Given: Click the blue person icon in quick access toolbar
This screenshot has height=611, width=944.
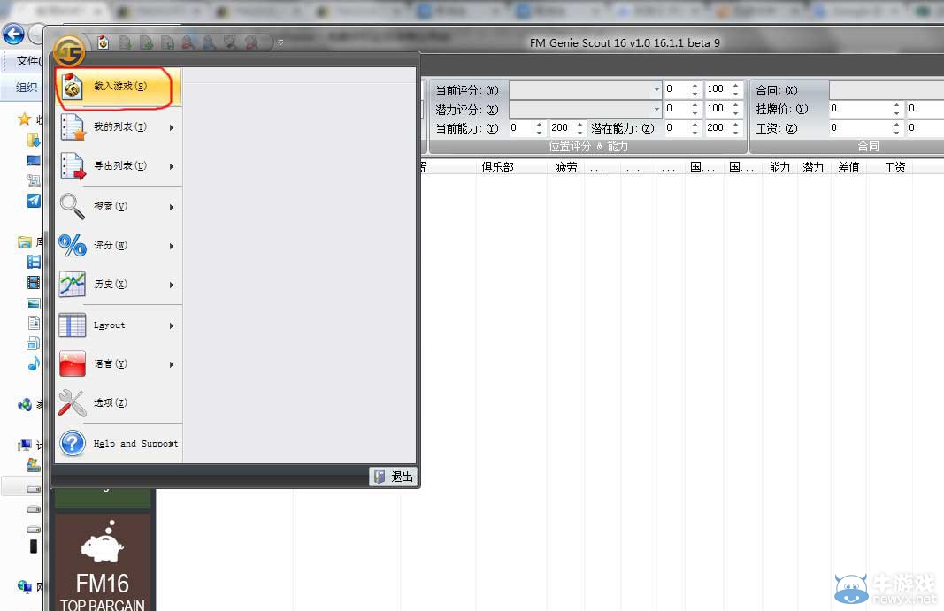Looking at the screenshot, I should 208,42.
